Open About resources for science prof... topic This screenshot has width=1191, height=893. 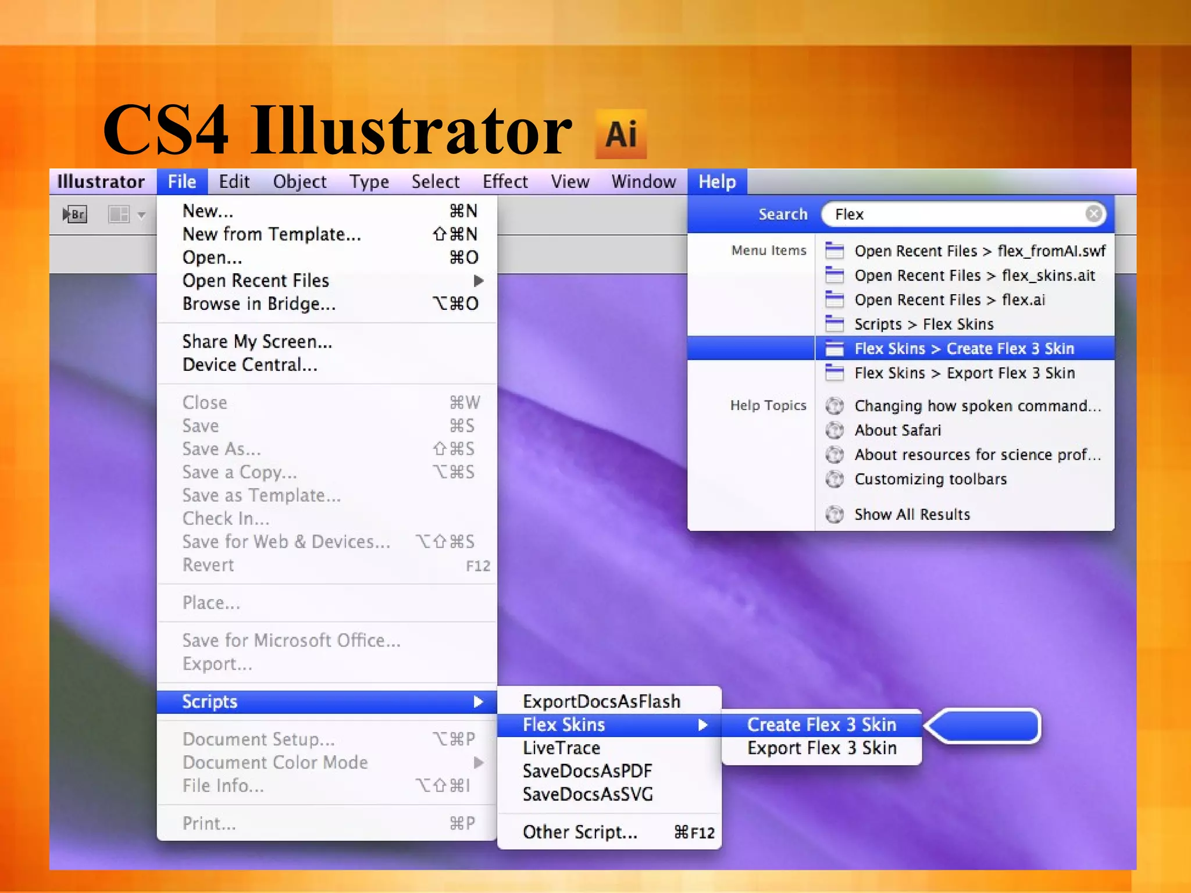point(965,454)
